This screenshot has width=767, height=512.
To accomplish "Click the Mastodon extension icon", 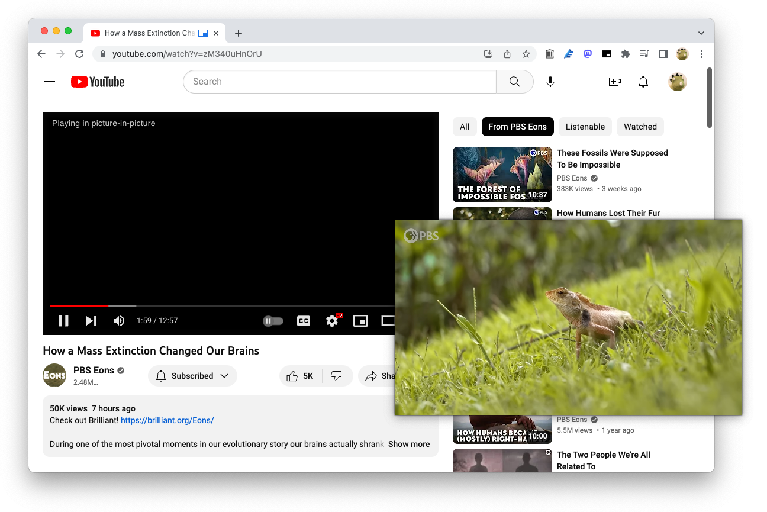I will pos(588,54).
